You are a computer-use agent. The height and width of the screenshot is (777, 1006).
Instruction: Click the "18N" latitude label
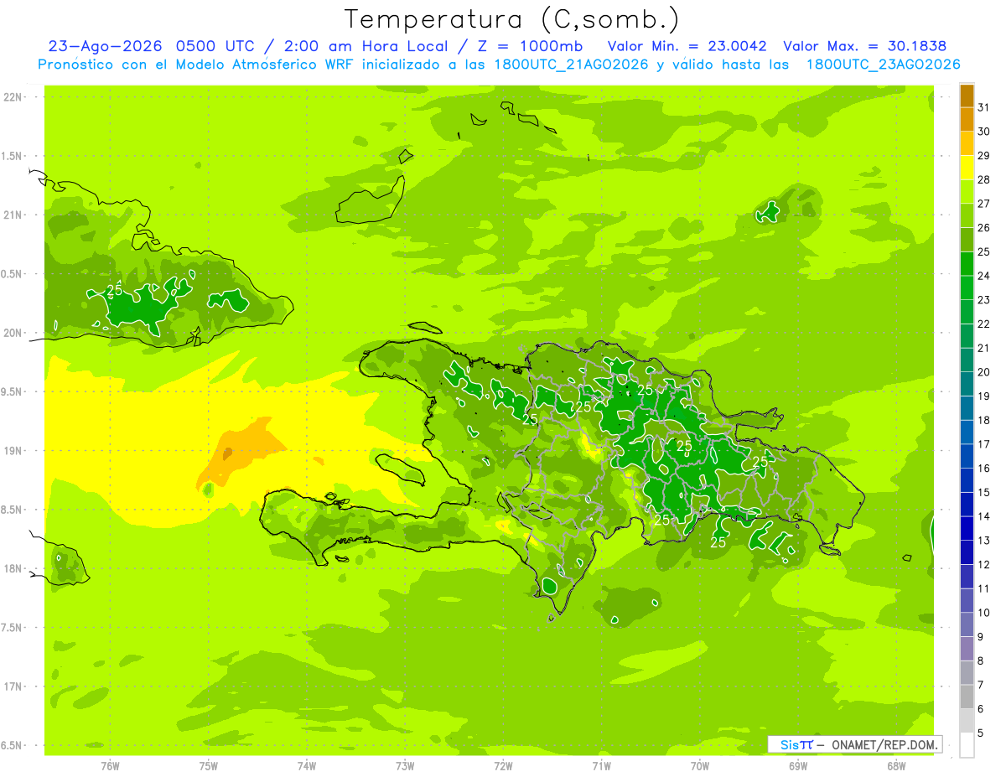point(13,568)
